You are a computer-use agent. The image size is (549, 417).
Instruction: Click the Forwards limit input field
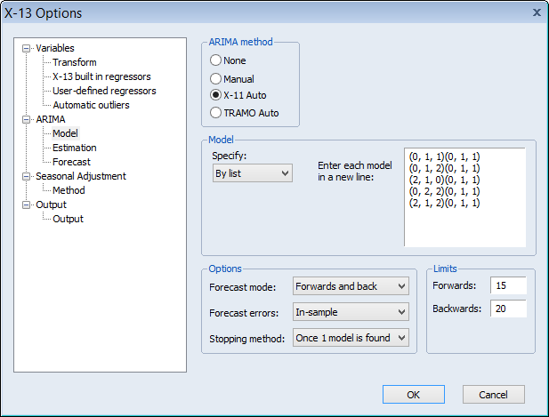[x=507, y=285]
